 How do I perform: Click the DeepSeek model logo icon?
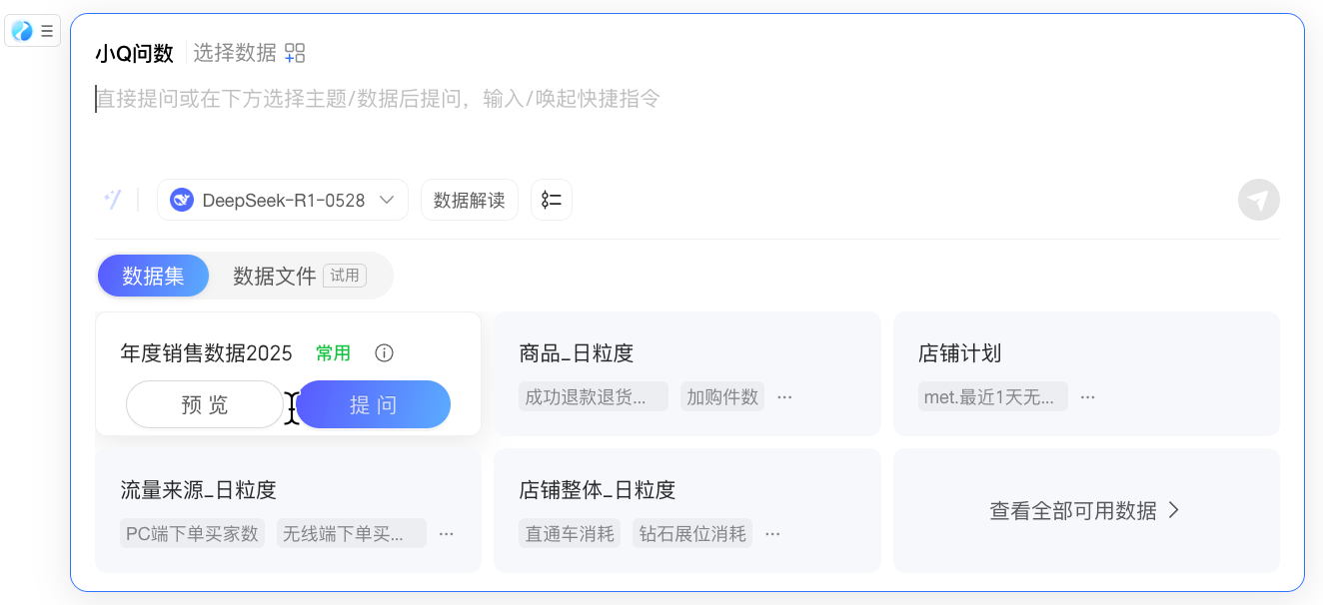point(181,200)
